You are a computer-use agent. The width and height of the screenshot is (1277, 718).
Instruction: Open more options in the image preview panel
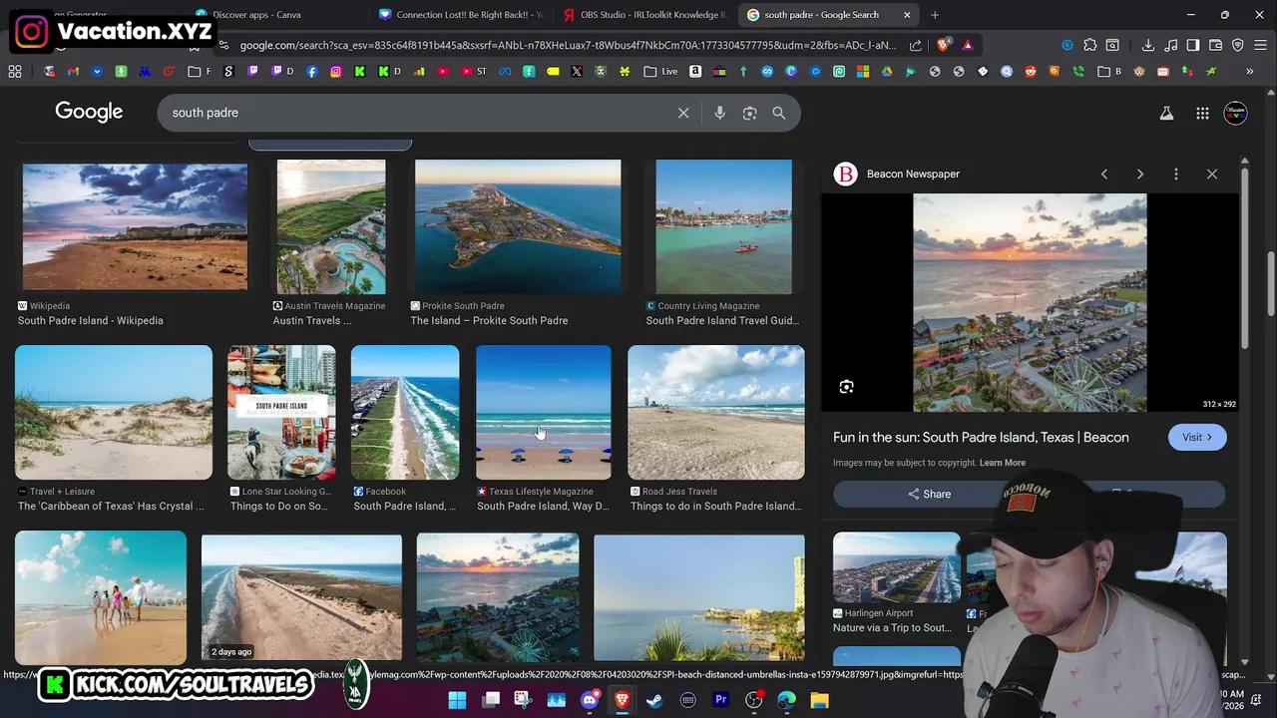(x=1176, y=174)
